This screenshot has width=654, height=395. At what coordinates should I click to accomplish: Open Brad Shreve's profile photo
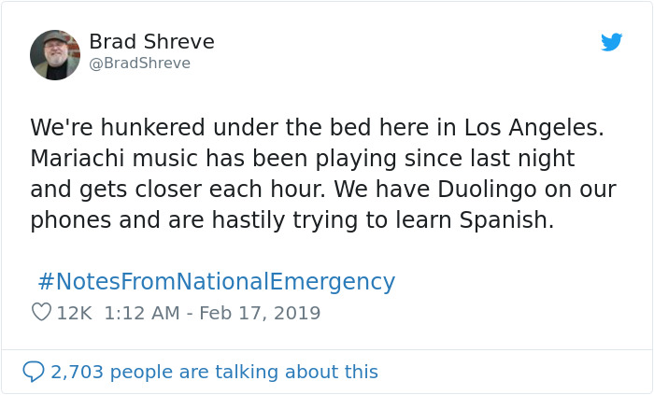55,55
